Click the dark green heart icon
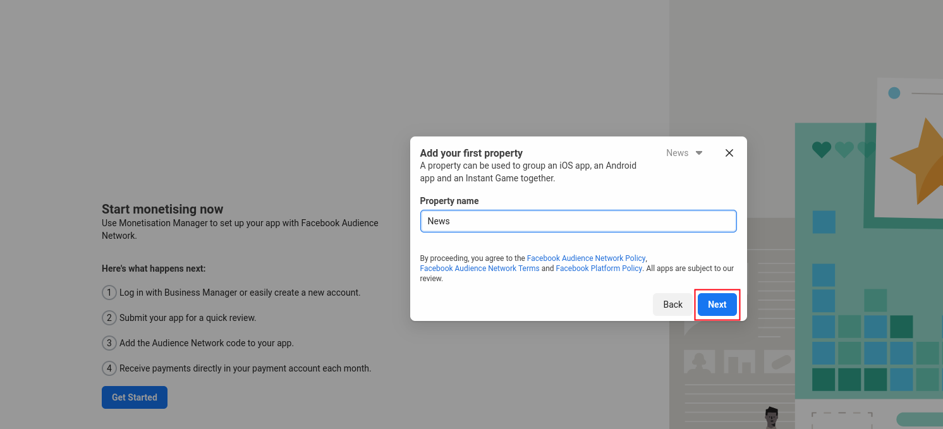Screen dimensions: 943x429 pos(821,150)
